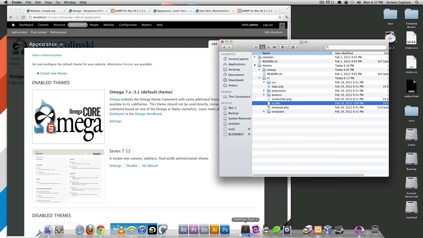
Task: Open Sublime Text 2 in the Dock
Action: (x=245, y=229)
